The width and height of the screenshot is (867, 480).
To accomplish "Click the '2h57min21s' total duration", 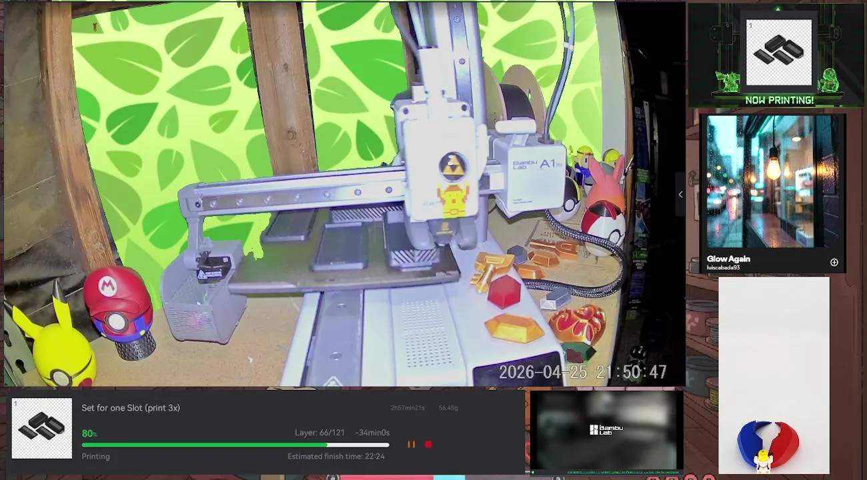I will [407, 408].
